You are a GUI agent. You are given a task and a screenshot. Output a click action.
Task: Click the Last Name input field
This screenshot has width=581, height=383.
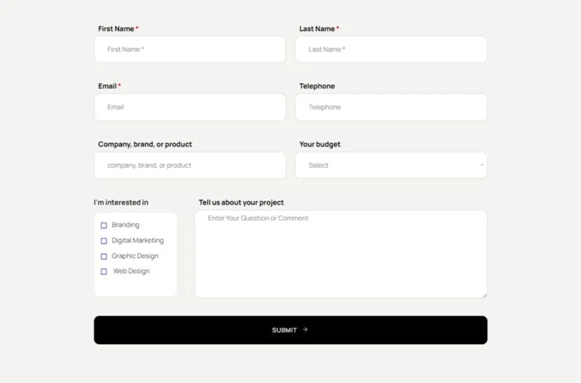click(391, 49)
